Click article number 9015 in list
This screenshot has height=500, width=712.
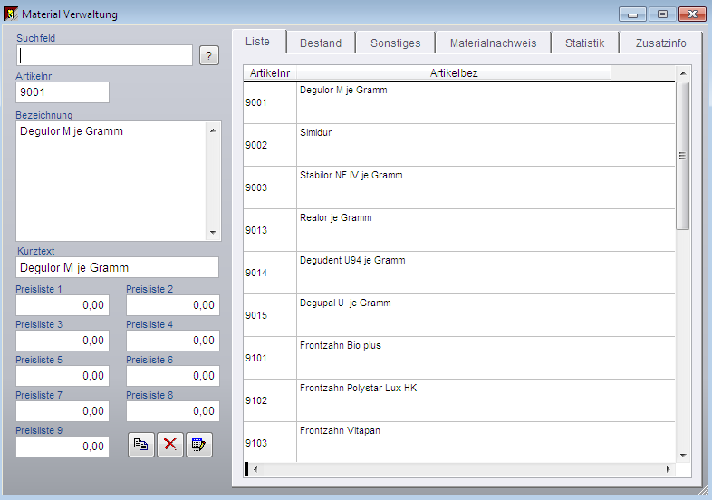[256, 315]
